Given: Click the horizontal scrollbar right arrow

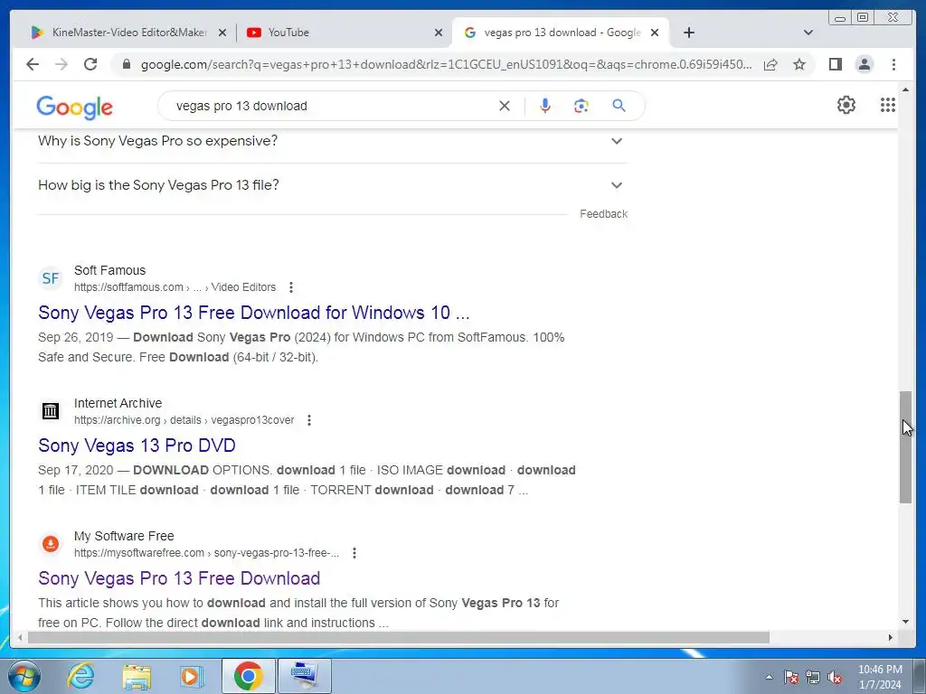Looking at the screenshot, I should [891, 637].
